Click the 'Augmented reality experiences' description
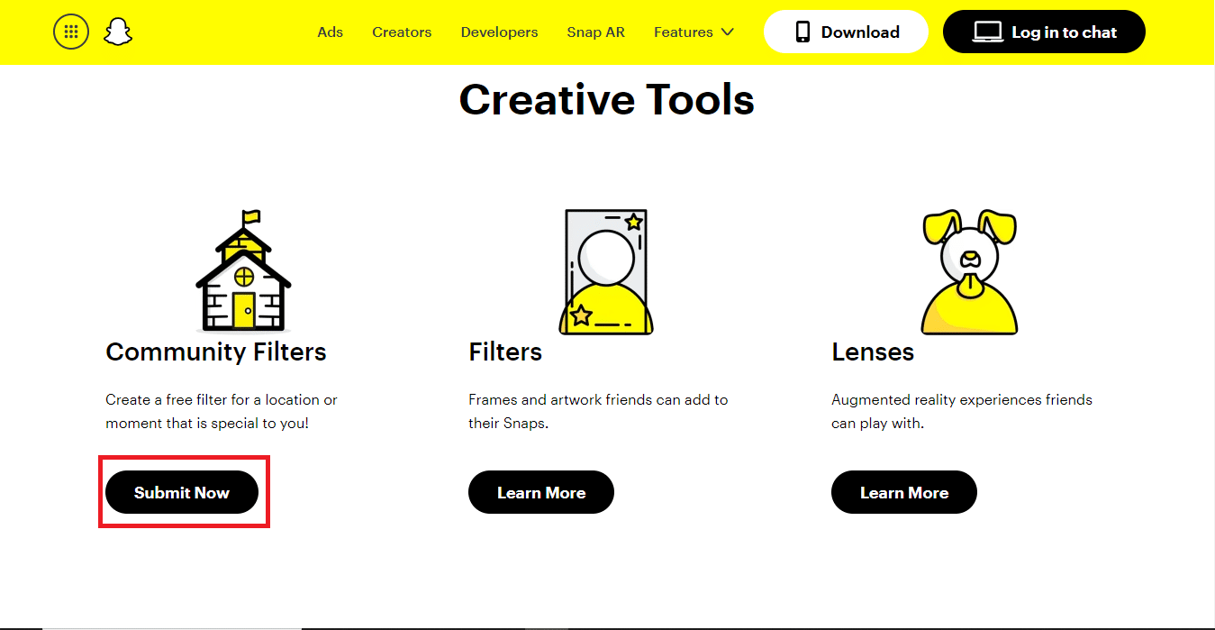The width and height of the screenshot is (1215, 630). tap(962, 411)
